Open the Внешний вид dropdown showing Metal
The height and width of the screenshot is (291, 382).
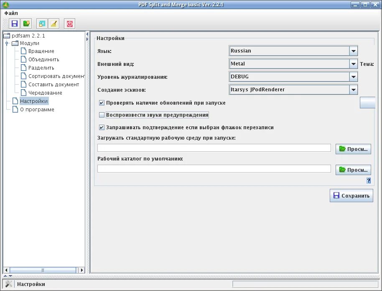point(293,64)
